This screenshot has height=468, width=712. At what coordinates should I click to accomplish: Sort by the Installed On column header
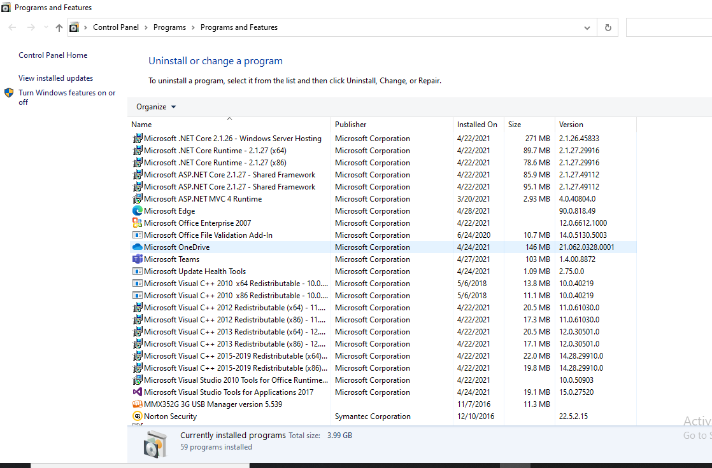pyautogui.click(x=479, y=124)
